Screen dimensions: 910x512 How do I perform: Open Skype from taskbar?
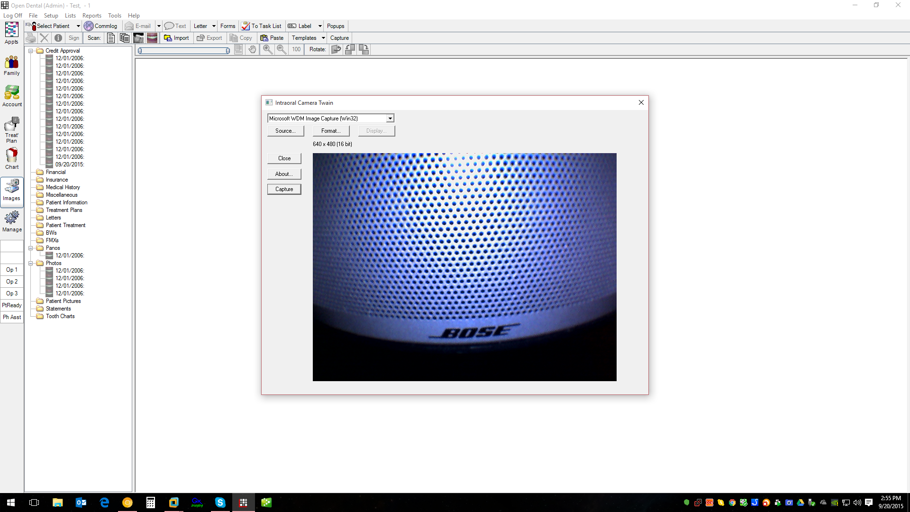tap(220, 503)
